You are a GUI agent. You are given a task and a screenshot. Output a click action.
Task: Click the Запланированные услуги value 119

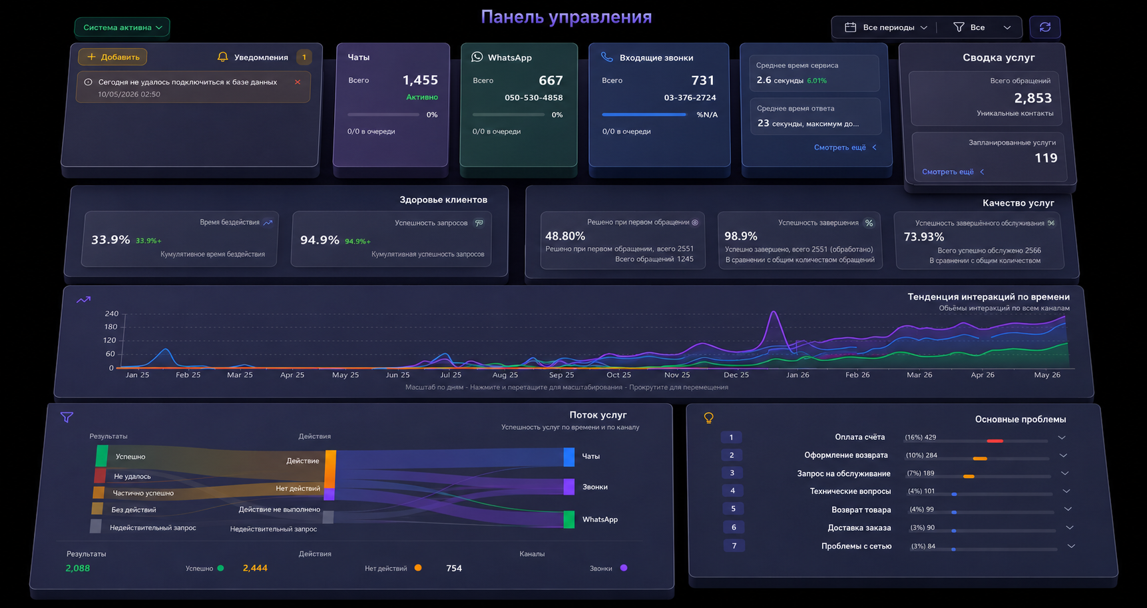(1046, 158)
